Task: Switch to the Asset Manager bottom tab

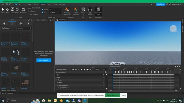Action: (x=11, y=90)
